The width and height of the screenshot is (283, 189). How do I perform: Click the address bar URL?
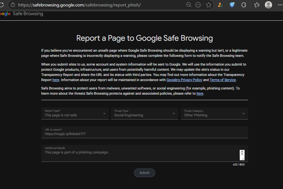point(79,5)
